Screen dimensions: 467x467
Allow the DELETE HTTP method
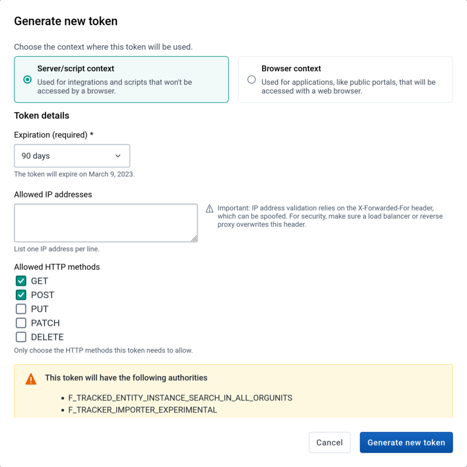coord(21,337)
